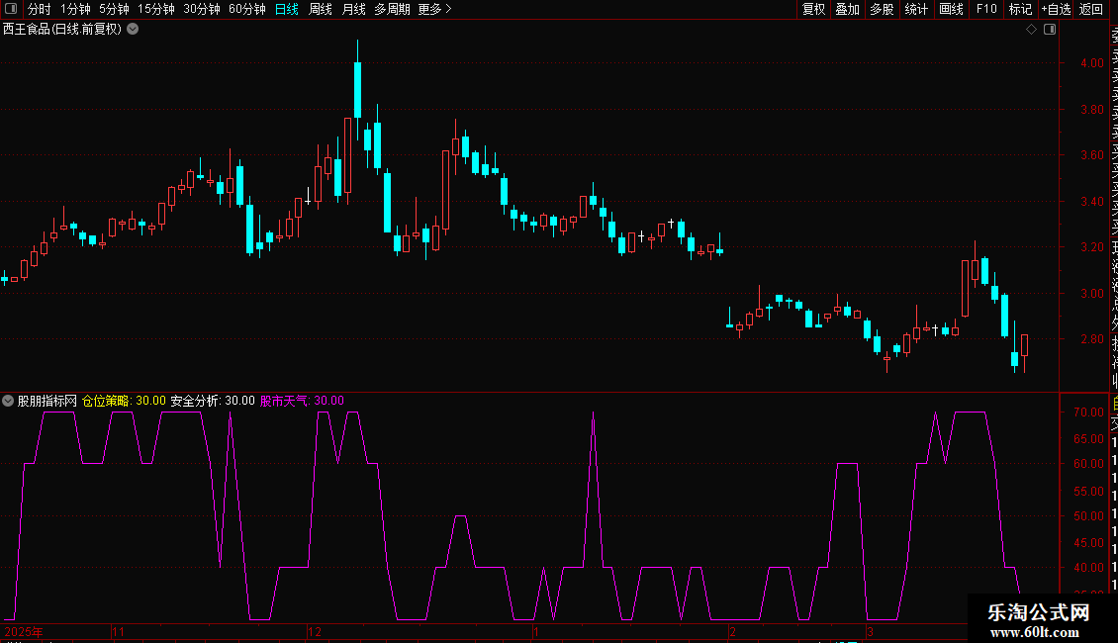Screen dimensions: 1118x643
Task: Switch to 周线 weekly chart
Action: point(321,9)
